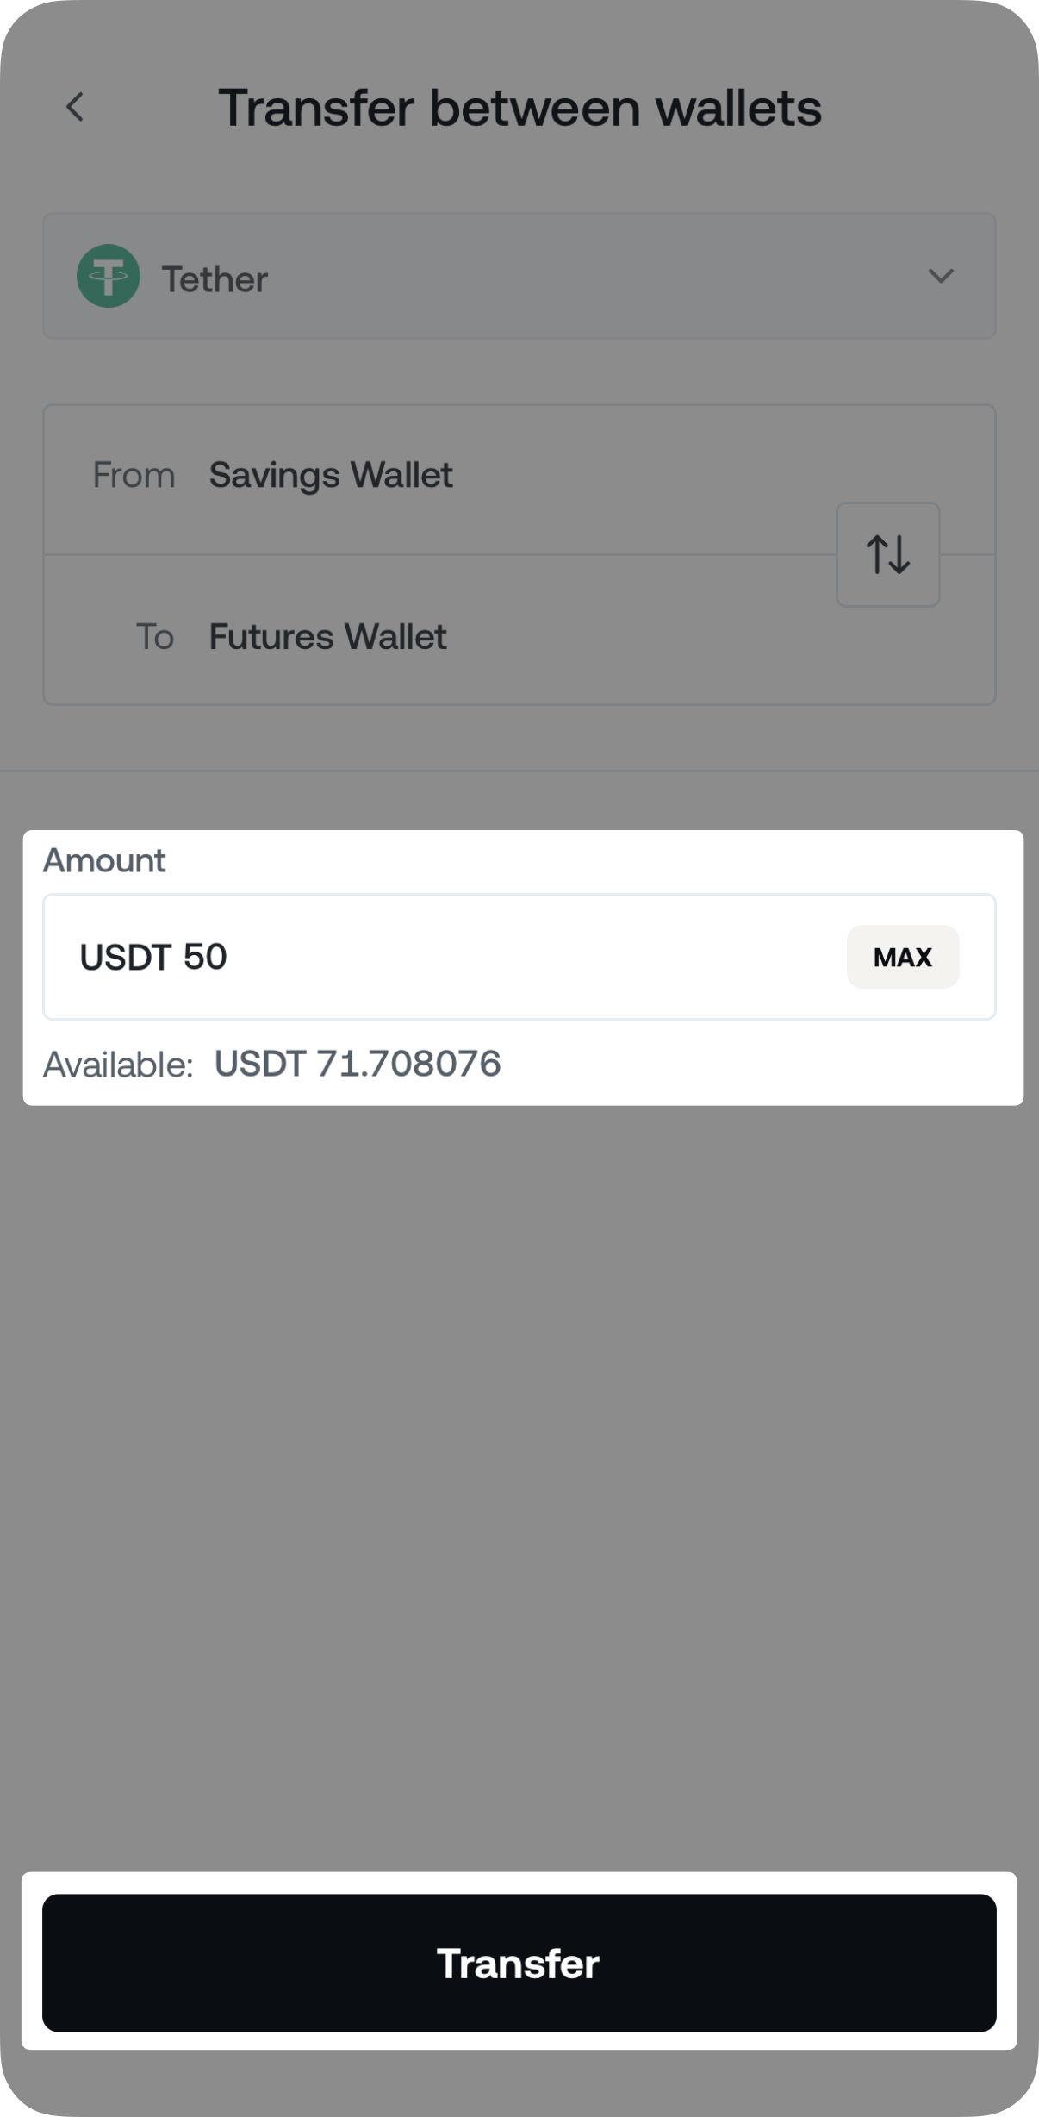Click the 'Tether' currency name text
Viewport: 1039px width, 2117px height.
215,279
